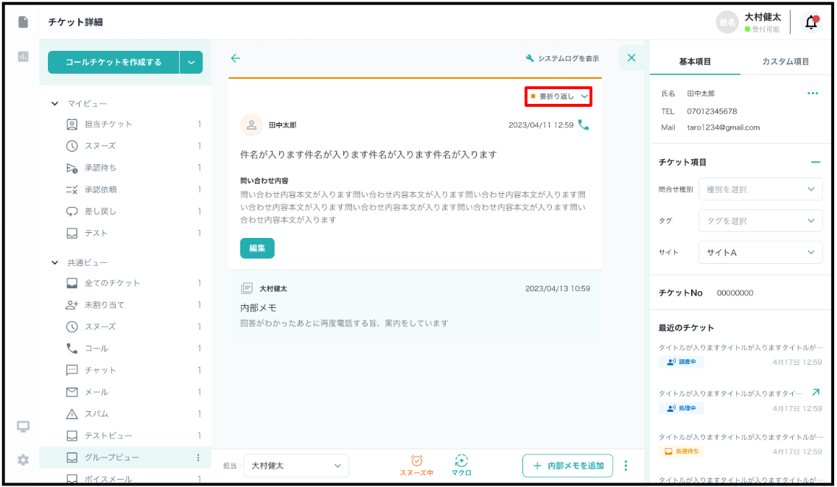Screen dimensions: 837x487
Task: Open recent ticket with 処理待ち status
Action: coord(740,444)
